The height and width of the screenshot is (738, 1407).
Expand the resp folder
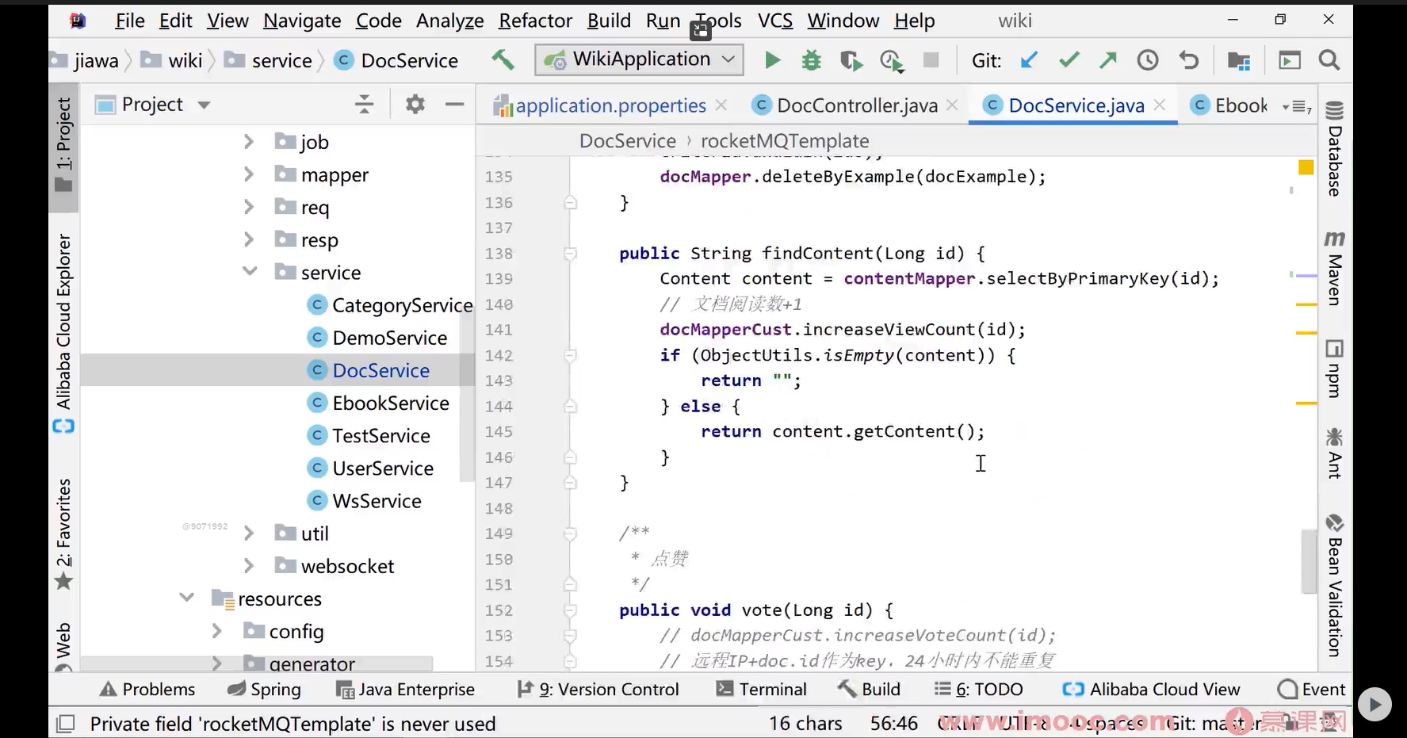(x=249, y=239)
